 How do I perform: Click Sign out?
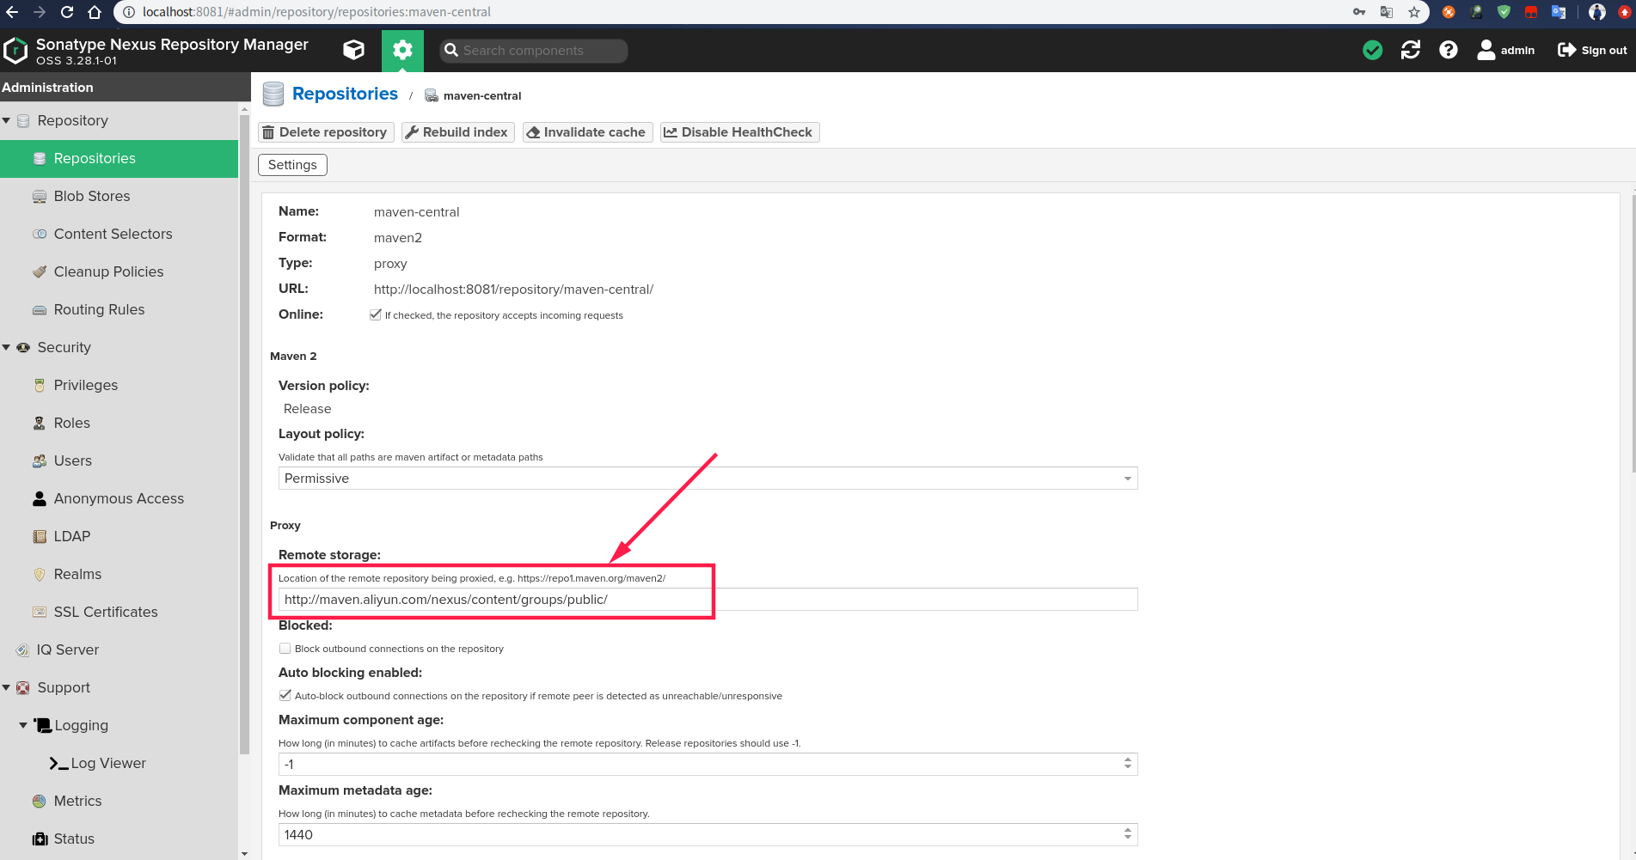(1592, 50)
